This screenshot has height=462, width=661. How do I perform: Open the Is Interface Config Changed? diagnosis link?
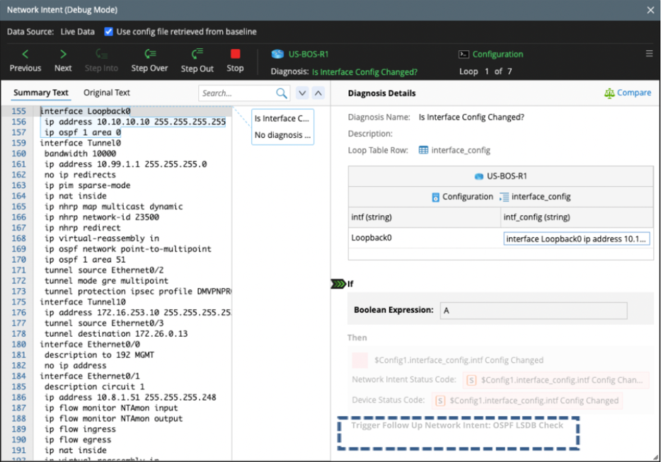(x=364, y=72)
